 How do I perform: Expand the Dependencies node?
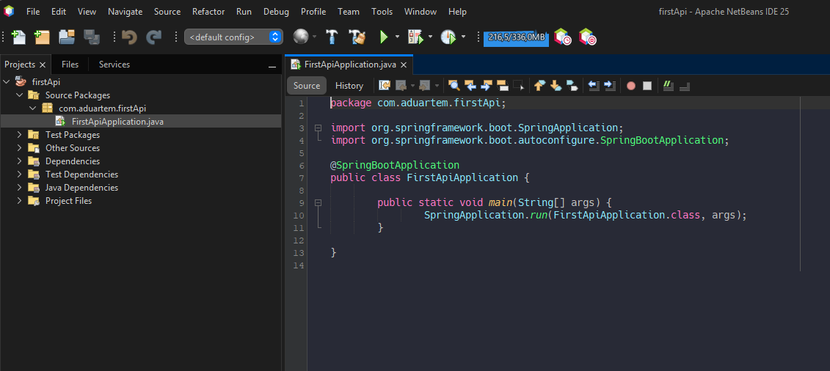[20, 161]
